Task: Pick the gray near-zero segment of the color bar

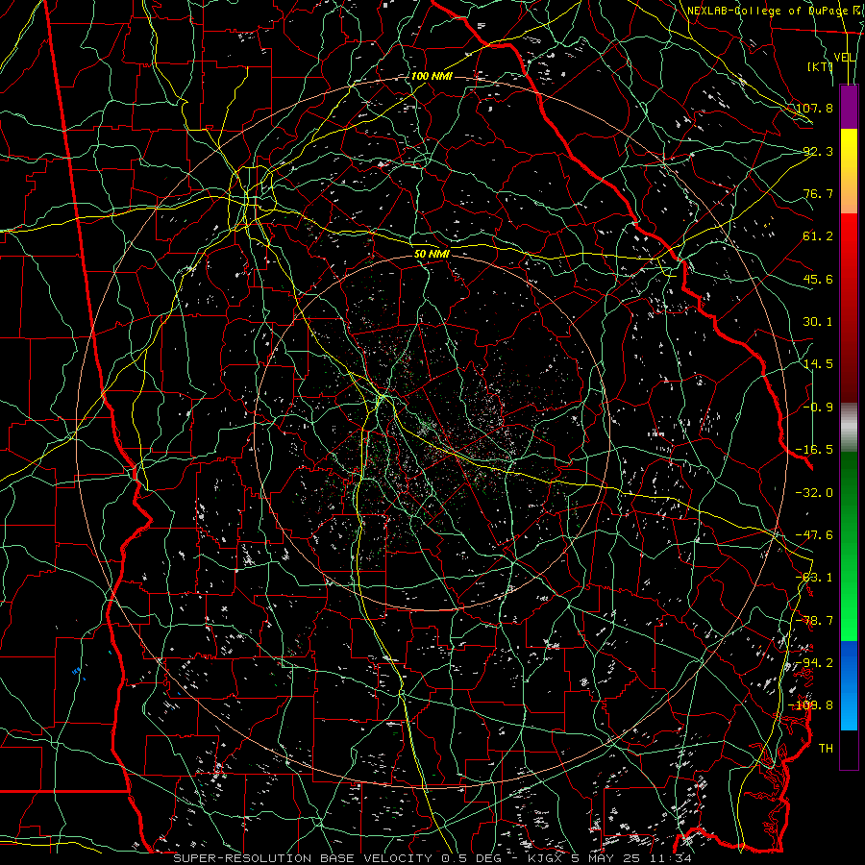Action: pyautogui.click(x=849, y=428)
